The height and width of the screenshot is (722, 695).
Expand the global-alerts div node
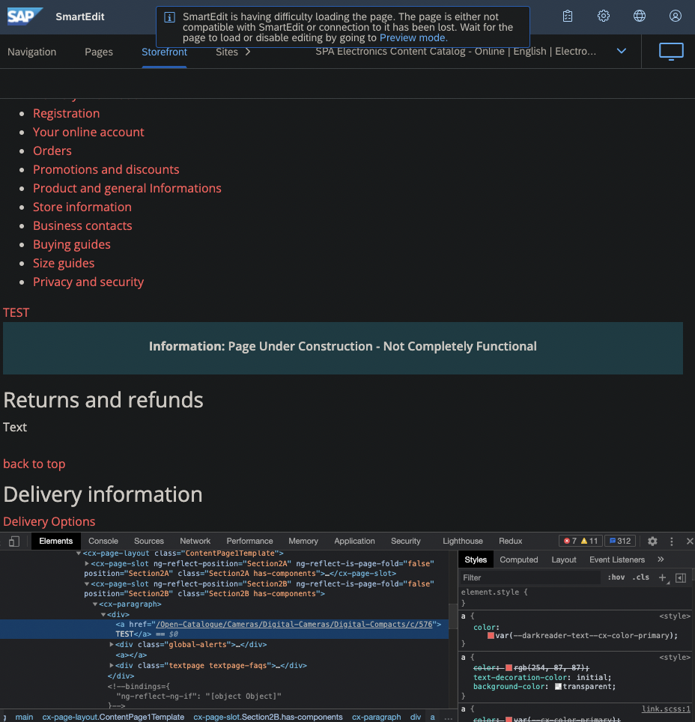point(111,644)
